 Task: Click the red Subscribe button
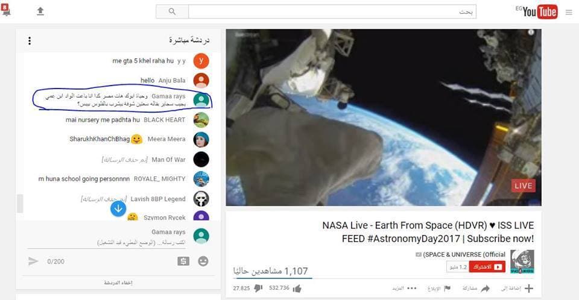pos(487,267)
